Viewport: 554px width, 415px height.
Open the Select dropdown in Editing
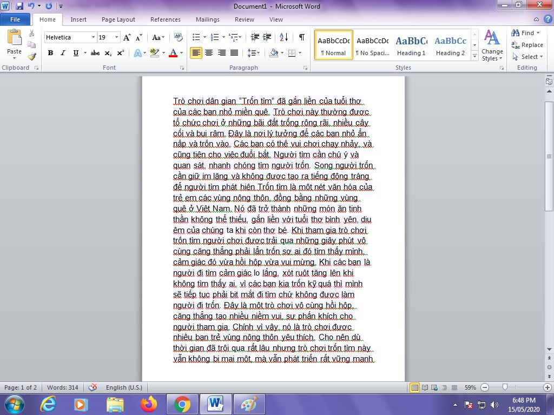527,56
